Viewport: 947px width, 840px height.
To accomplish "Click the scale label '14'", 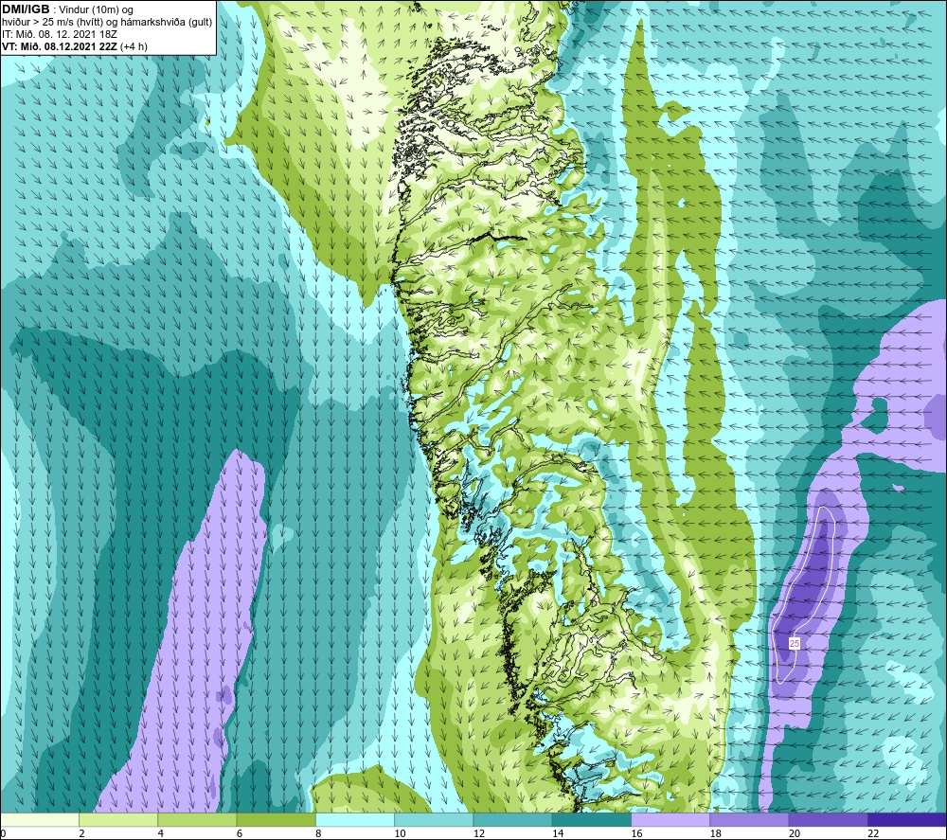I will (558, 833).
